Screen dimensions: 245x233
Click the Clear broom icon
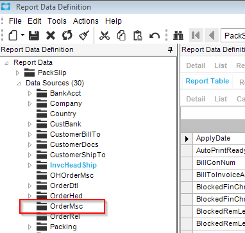[x=84, y=35]
